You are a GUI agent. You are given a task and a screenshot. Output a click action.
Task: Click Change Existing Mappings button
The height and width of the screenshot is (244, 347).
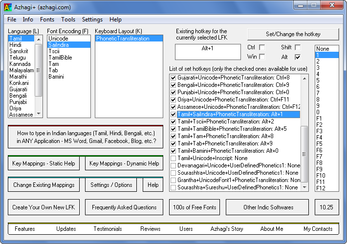pos(43,185)
